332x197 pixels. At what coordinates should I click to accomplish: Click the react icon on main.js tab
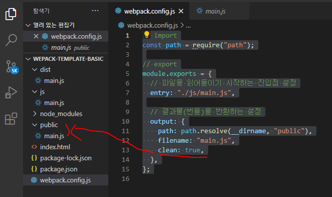click(x=199, y=11)
